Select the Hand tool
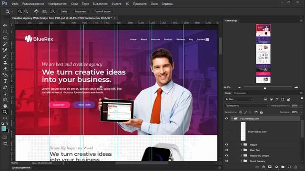Viewport: 305px width, 171px height. [5, 105]
